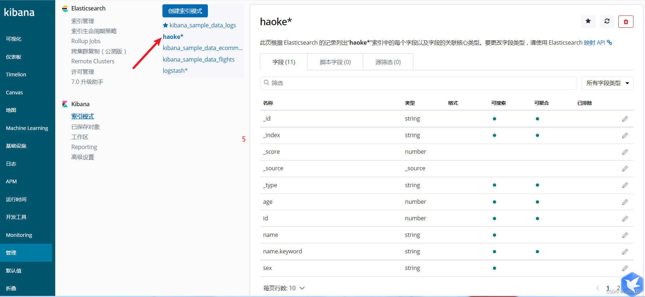Image resolution: width=645 pixels, height=297 pixels.
Task: Select kibana_sample_data_ecommerce index pattern
Action: [203, 48]
